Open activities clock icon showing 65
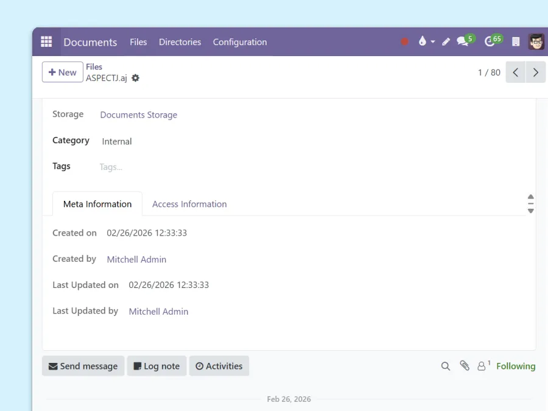Viewport: 548px width, 411px height. (x=491, y=41)
